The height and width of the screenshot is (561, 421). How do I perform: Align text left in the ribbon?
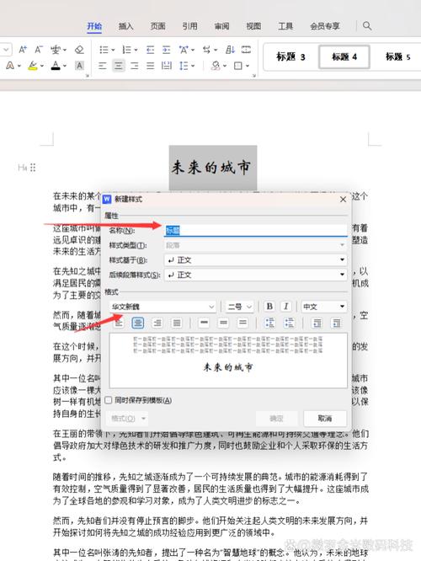(103, 66)
